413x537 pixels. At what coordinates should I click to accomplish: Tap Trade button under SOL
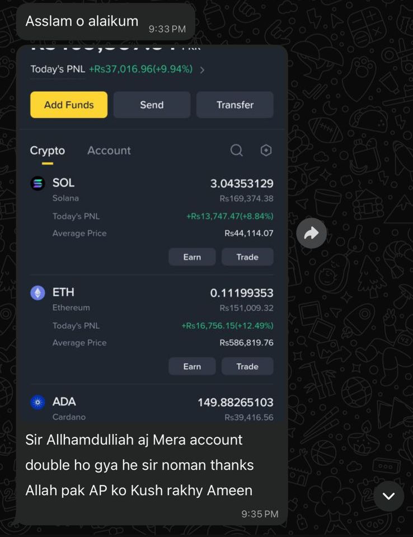click(x=247, y=257)
